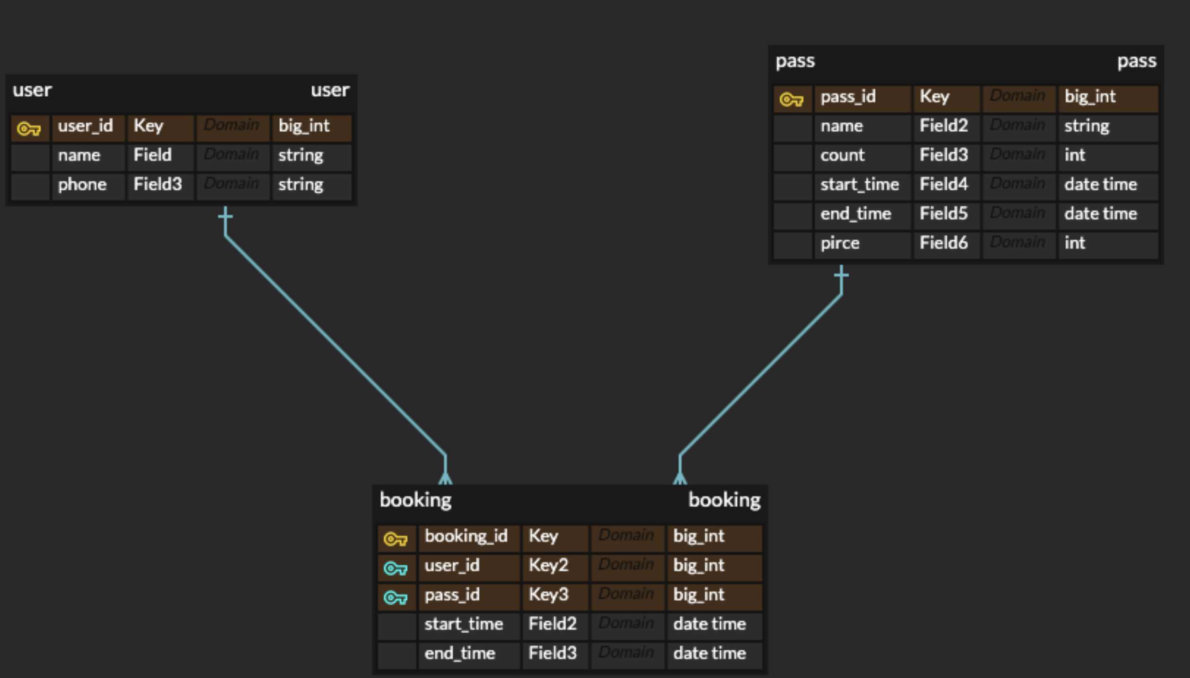Click the crow's foot connector from user to booking
The width and height of the screenshot is (1190, 678).
(445, 477)
